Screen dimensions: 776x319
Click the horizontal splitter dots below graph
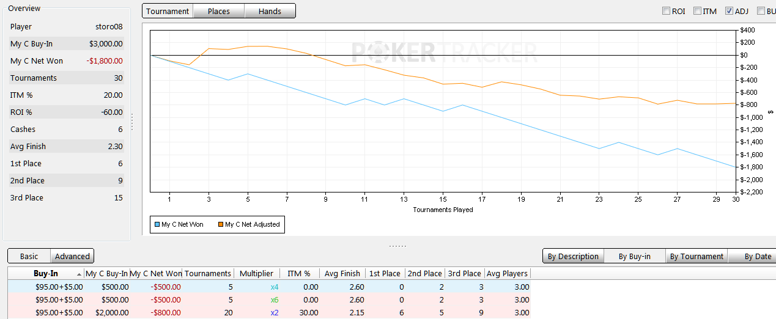(x=397, y=246)
